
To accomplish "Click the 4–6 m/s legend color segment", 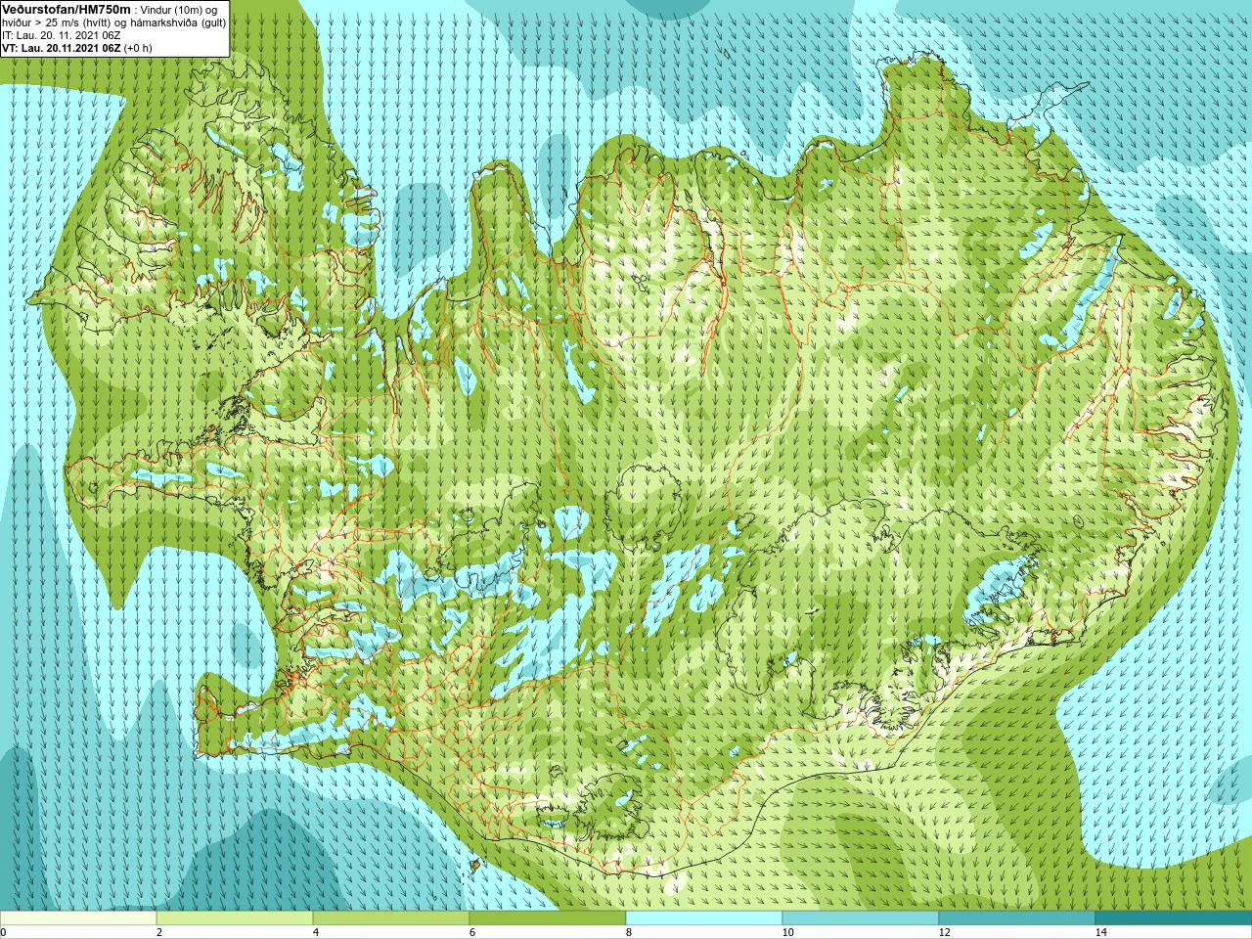I will tap(391, 918).
